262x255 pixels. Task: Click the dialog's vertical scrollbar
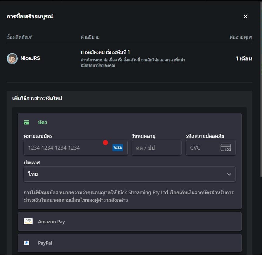click(261, 89)
